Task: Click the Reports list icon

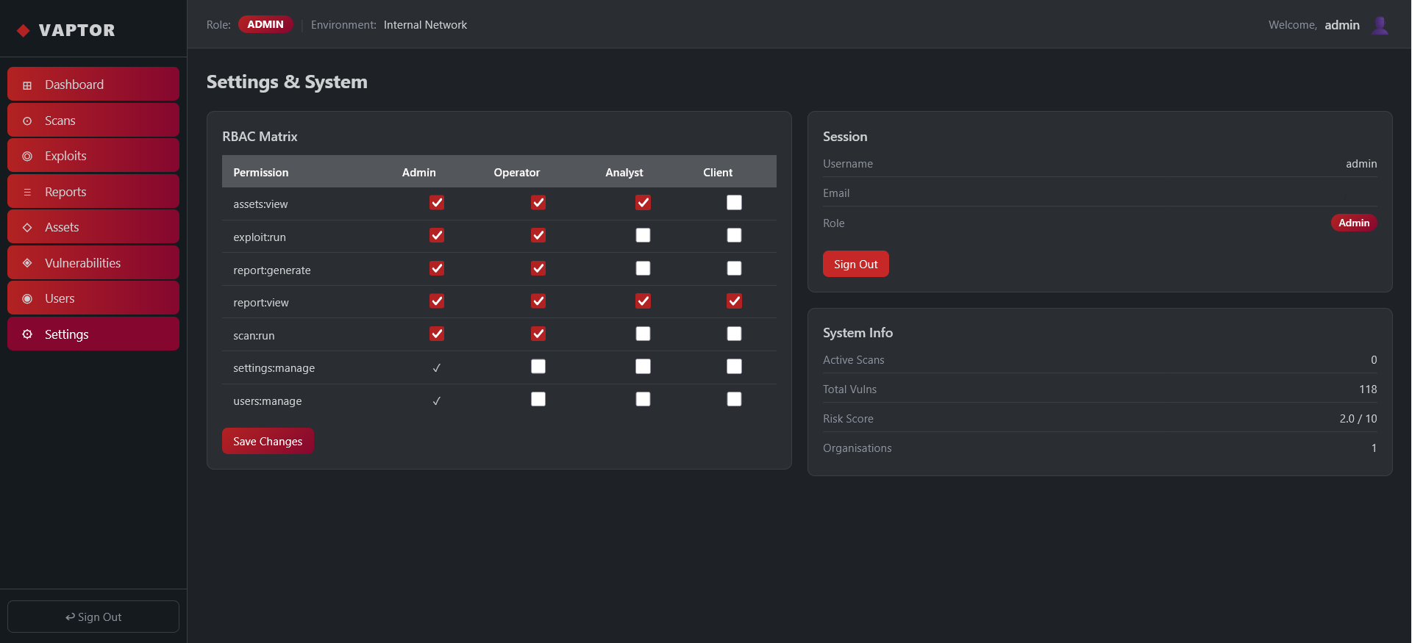Action: coord(27,192)
